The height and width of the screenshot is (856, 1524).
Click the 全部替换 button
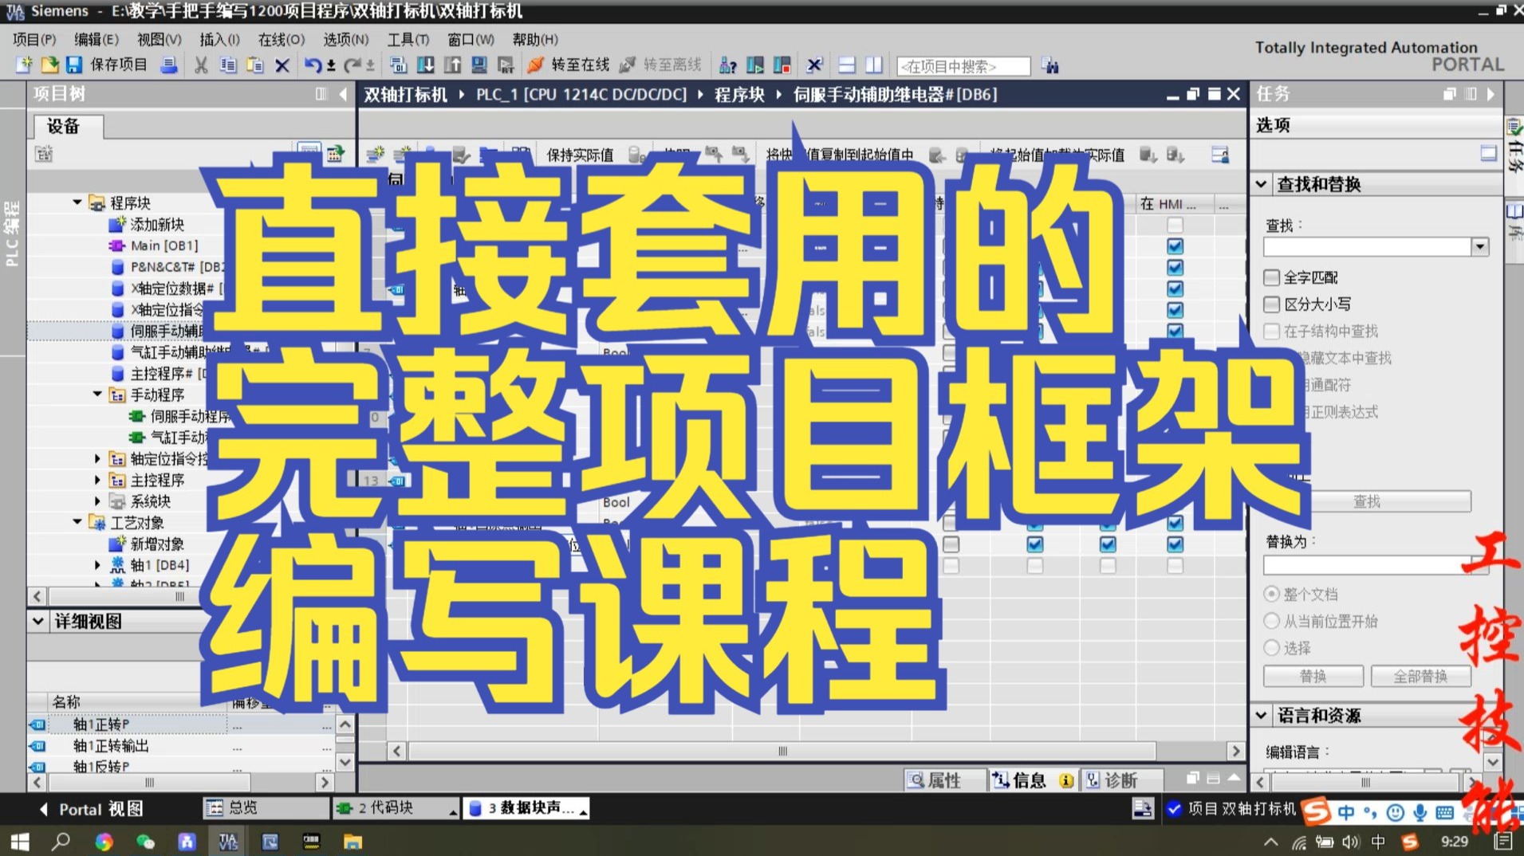click(x=1421, y=675)
